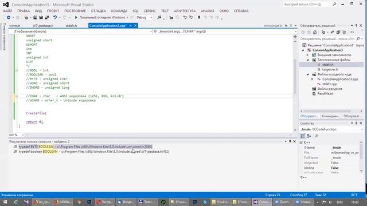Image resolution: width=367 pixels, height=206 pixels.
Task: Collapse the Заголовочные файлы folder
Action: click(x=308, y=60)
